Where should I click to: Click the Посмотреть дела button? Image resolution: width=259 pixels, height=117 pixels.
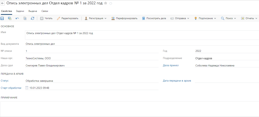click(154, 18)
